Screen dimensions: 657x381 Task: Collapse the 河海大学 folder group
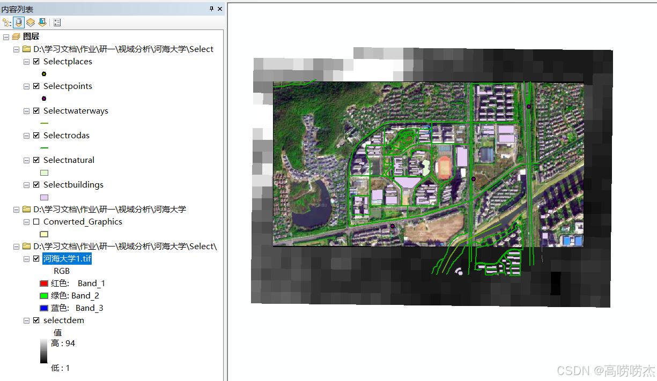click(x=16, y=210)
